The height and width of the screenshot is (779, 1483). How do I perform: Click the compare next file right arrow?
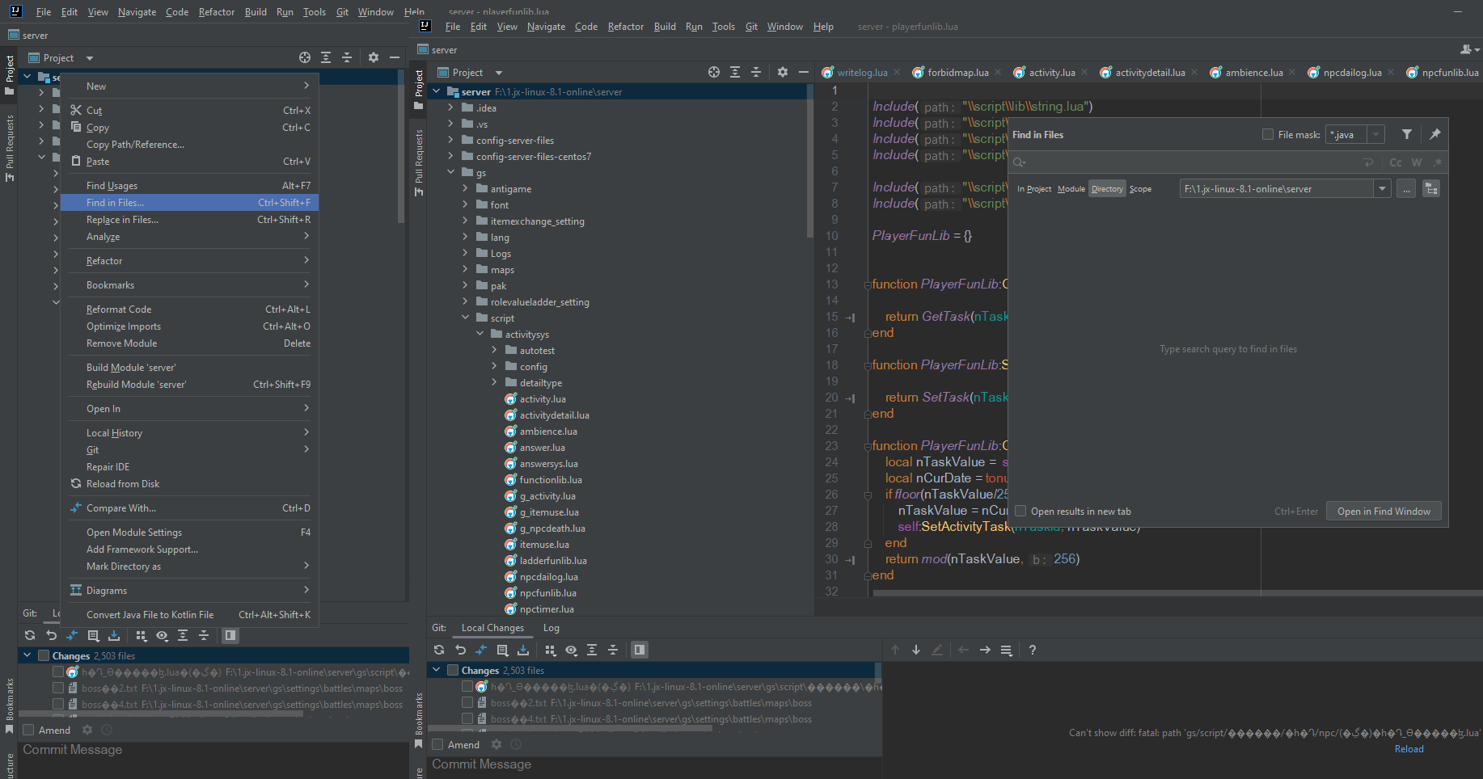pos(985,650)
